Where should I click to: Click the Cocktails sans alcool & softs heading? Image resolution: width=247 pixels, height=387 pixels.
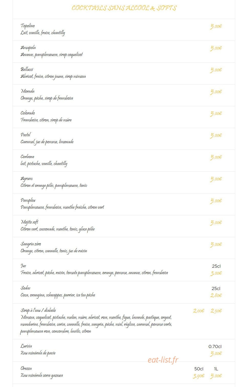124,8
